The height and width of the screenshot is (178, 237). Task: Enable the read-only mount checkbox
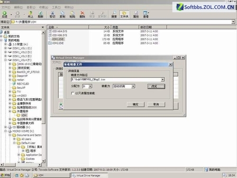[x=73, y=93]
